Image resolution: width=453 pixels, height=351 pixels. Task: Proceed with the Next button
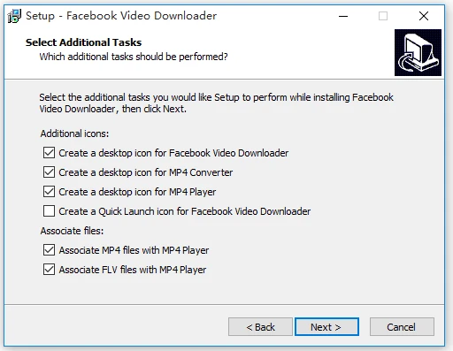pos(326,327)
